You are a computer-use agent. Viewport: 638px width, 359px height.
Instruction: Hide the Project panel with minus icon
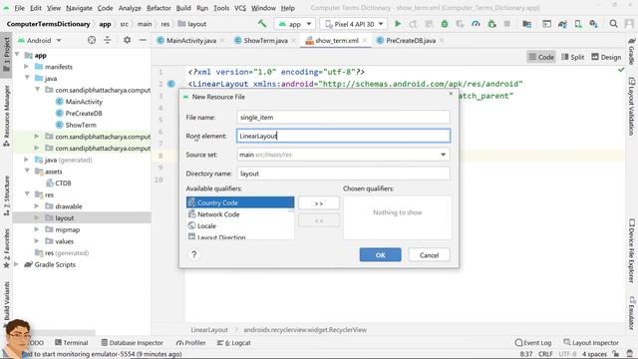(143, 40)
